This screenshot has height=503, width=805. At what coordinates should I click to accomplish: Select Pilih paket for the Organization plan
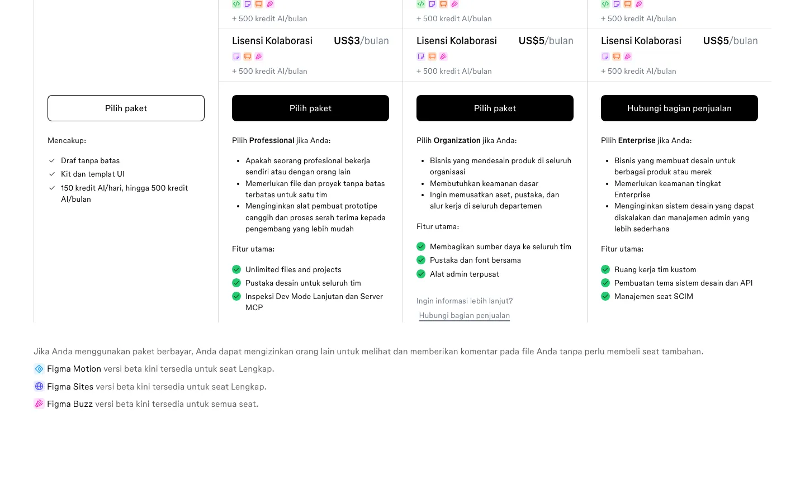pos(495,108)
